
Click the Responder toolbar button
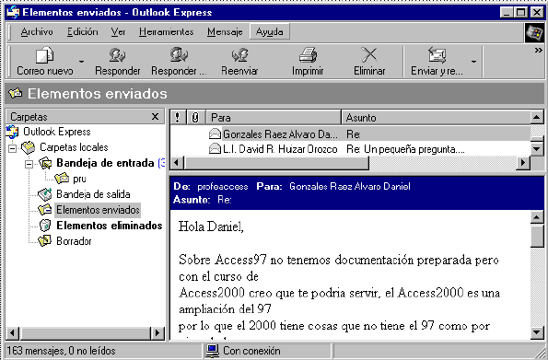(x=118, y=62)
